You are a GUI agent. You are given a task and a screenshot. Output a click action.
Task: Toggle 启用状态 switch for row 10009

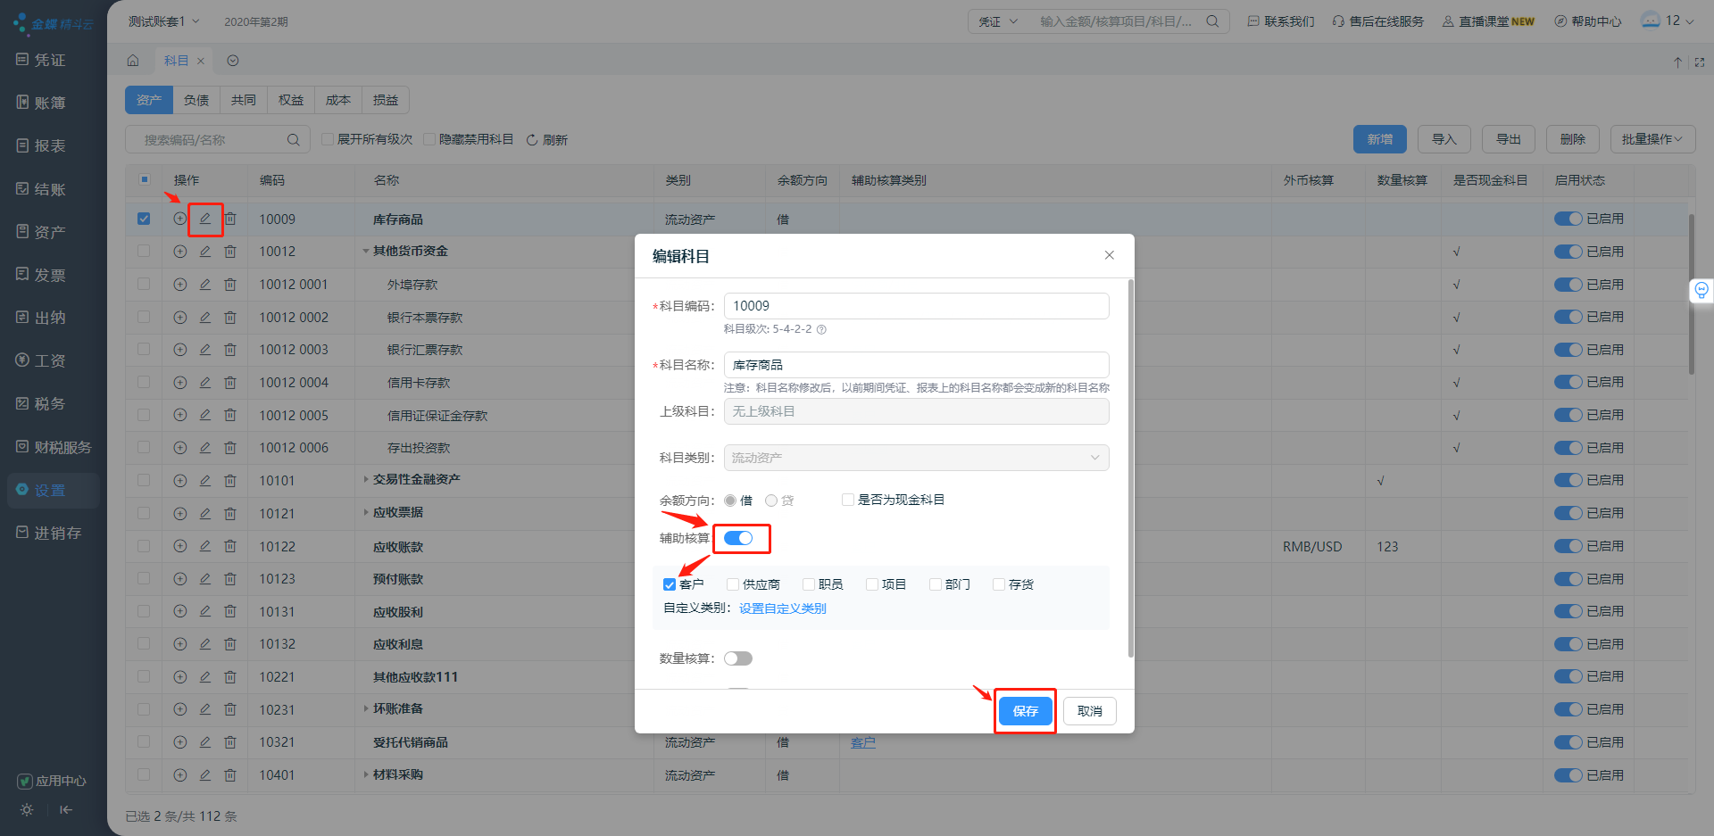click(x=1568, y=219)
